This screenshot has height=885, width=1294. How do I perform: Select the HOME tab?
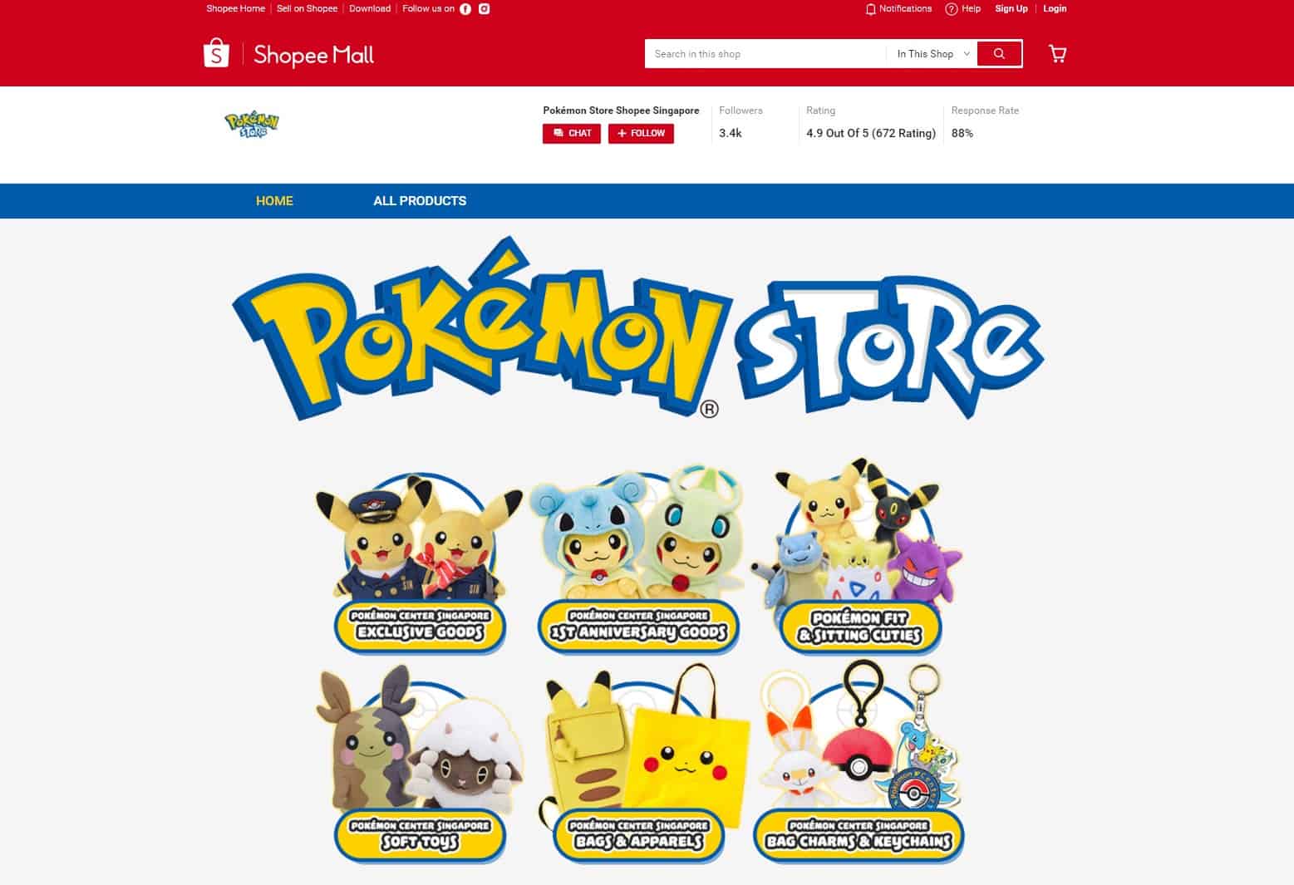pos(274,201)
